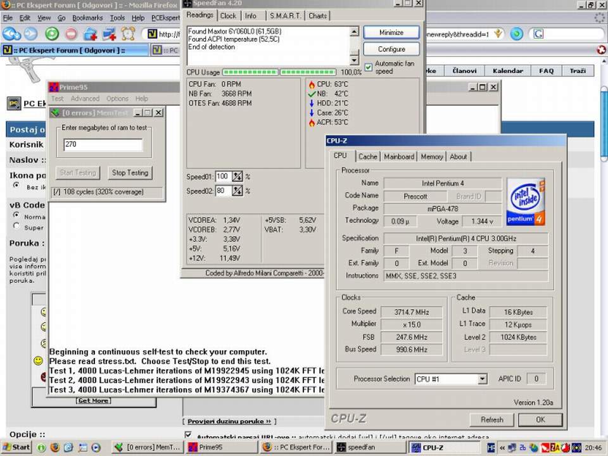Open the Memory tab in CPU-Z
The width and height of the screenshot is (608, 456).
[x=431, y=156]
